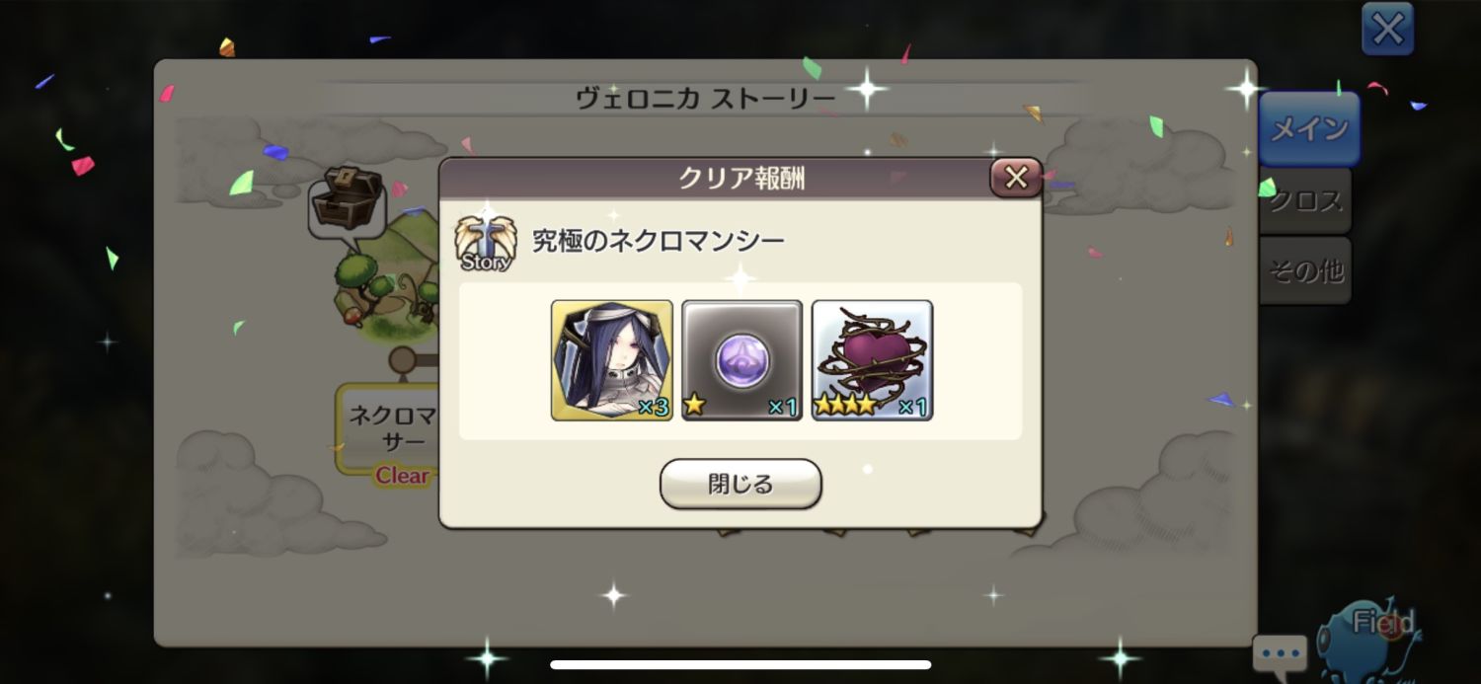Click the 閉じる button
The height and width of the screenshot is (684, 1481).
(x=740, y=484)
